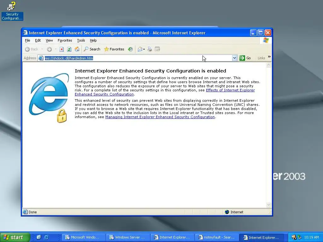The image size is (323, 242).
Task: Expand the Mail button dropdown arrow
Action: 144,49
